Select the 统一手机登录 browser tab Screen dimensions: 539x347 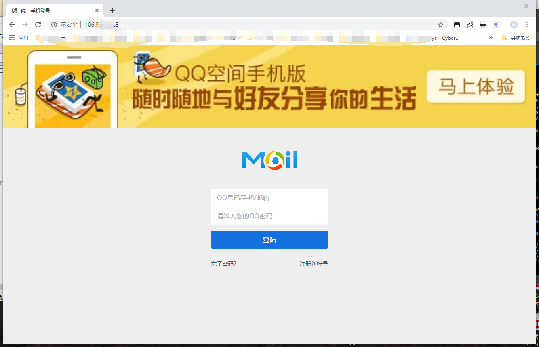(x=55, y=11)
